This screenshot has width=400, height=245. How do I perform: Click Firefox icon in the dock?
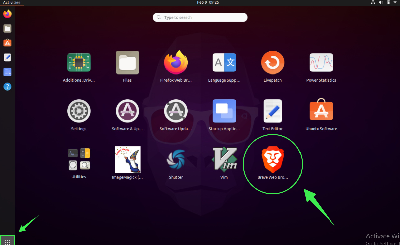click(x=7, y=14)
